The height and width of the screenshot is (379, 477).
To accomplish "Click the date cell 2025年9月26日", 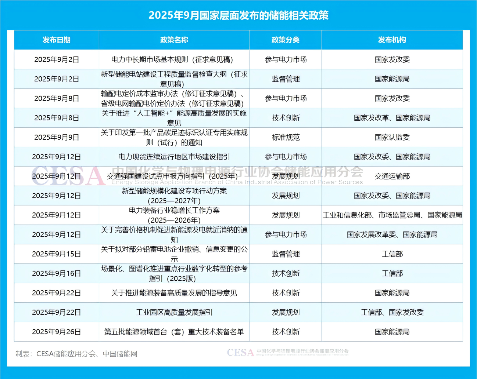I will (57, 332).
